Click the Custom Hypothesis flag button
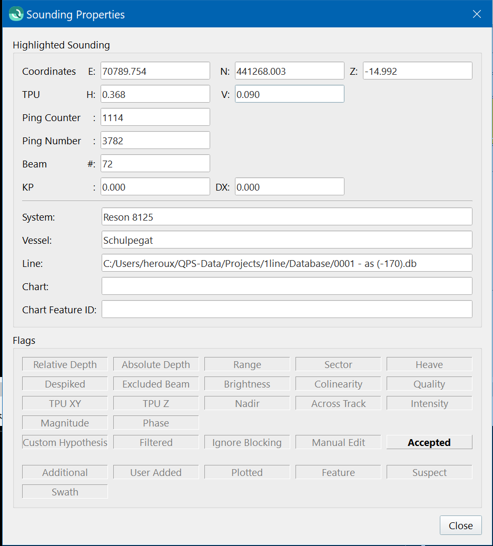The height and width of the screenshot is (546, 493). click(x=65, y=442)
